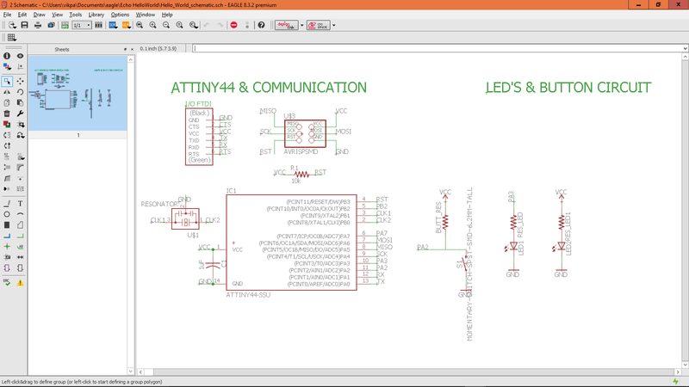689x387 pixels.
Task: Toggle the Show eye tool
Action: tap(20, 56)
